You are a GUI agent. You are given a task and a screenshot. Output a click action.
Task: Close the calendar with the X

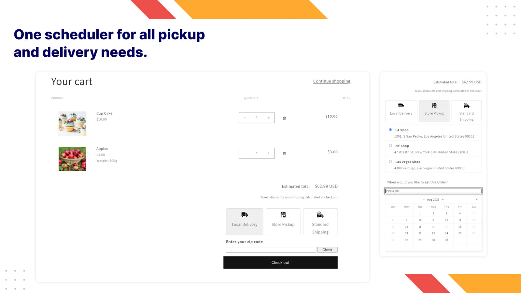pos(476,199)
